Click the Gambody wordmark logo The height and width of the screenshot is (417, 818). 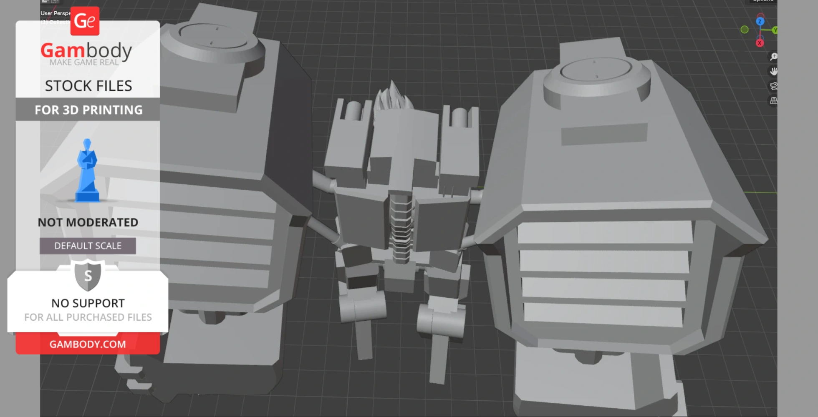[x=86, y=51]
